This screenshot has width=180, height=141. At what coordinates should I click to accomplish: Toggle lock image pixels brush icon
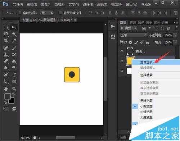click(x=136, y=42)
